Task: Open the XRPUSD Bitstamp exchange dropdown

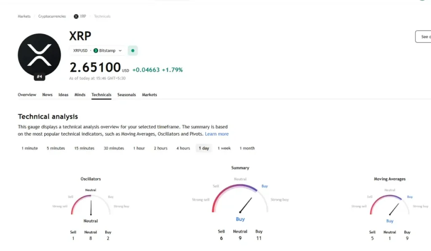Action: point(98,50)
